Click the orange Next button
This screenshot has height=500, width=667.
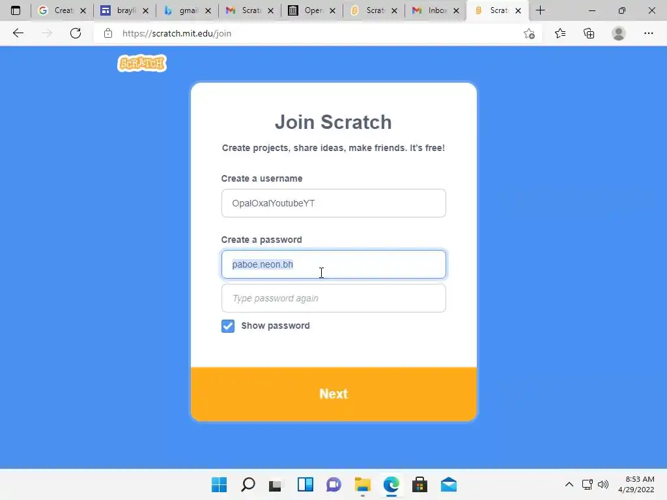333,394
